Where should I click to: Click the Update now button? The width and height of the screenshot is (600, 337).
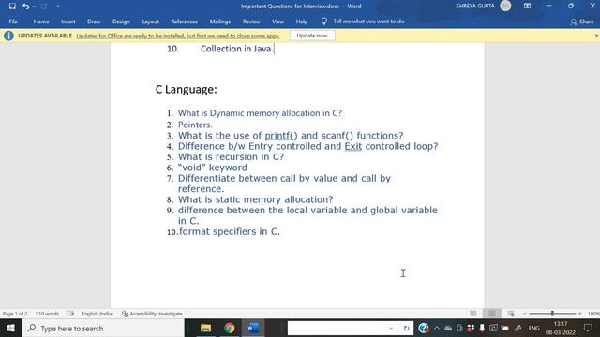(312, 36)
